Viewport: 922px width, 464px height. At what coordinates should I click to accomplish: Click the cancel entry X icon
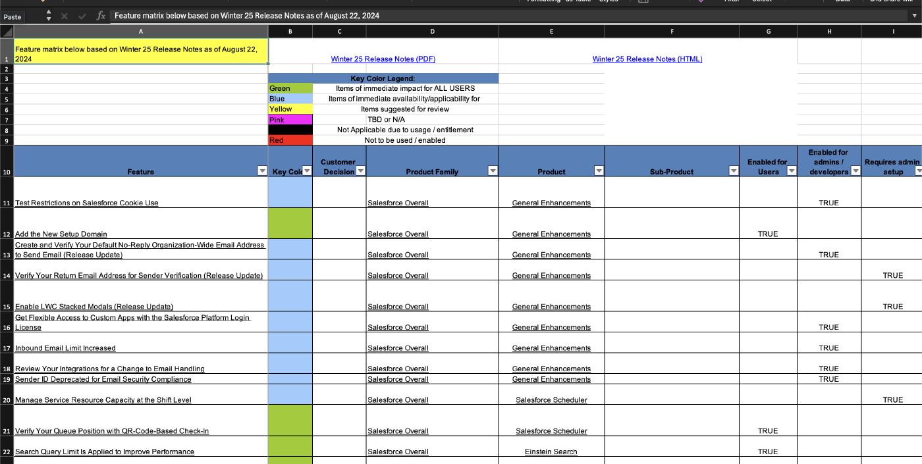click(x=65, y=16)
